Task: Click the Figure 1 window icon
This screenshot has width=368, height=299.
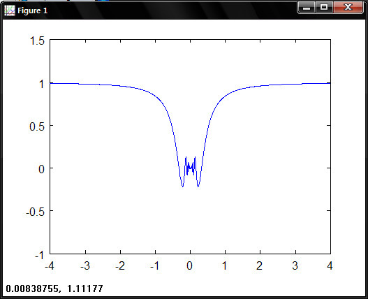Action: tap(10, 10)
